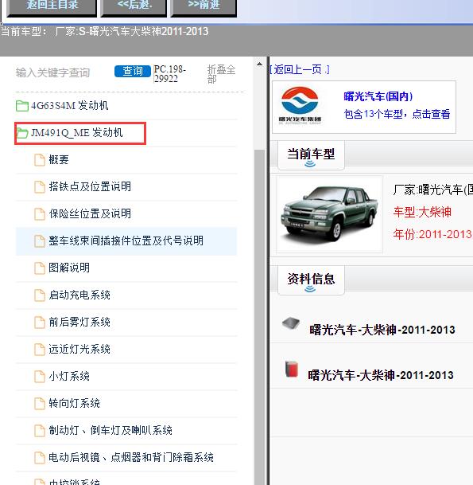Viewport: 473px width, 485px height.
Task: Open the 制动灯、倒车灯及喇叭系统 document icon
Action: [x=40, y=431]
